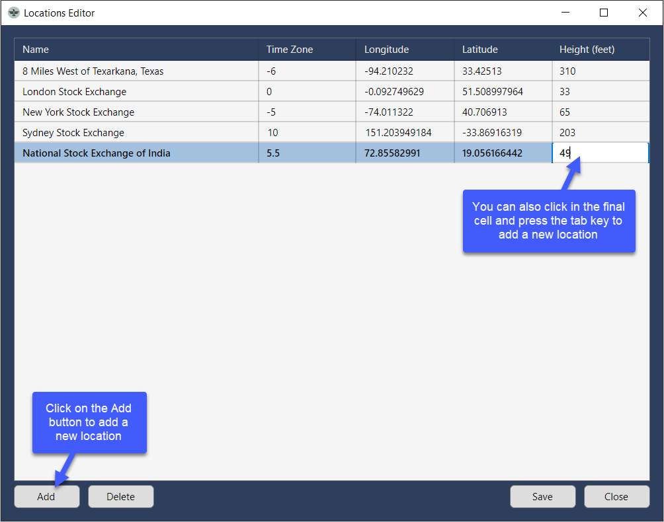Click the Add button

click(46, 496)
